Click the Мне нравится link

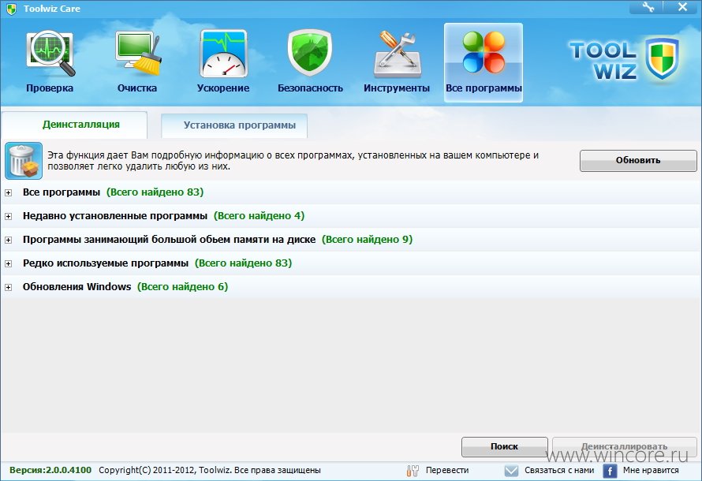651,470
